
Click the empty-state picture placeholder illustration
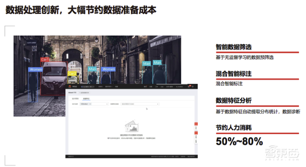pos(132,126)
